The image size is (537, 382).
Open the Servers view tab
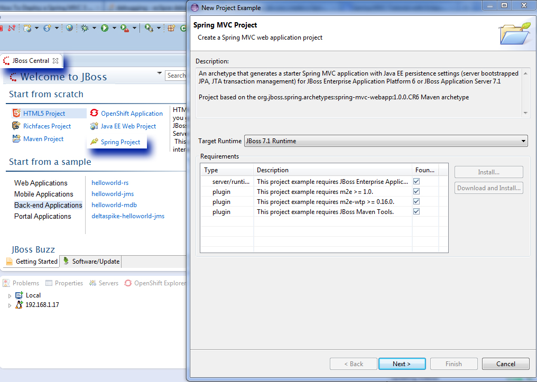tap(104, 283)
